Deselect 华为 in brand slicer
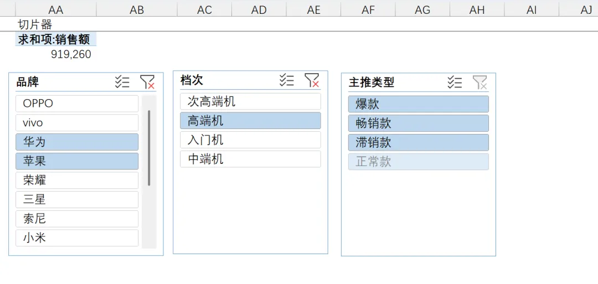598x284 pixels. (77, 142)
